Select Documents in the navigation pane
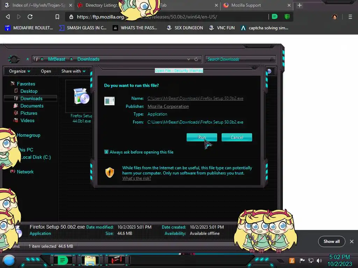The image size is (358, 268). [x=32, y=106]
